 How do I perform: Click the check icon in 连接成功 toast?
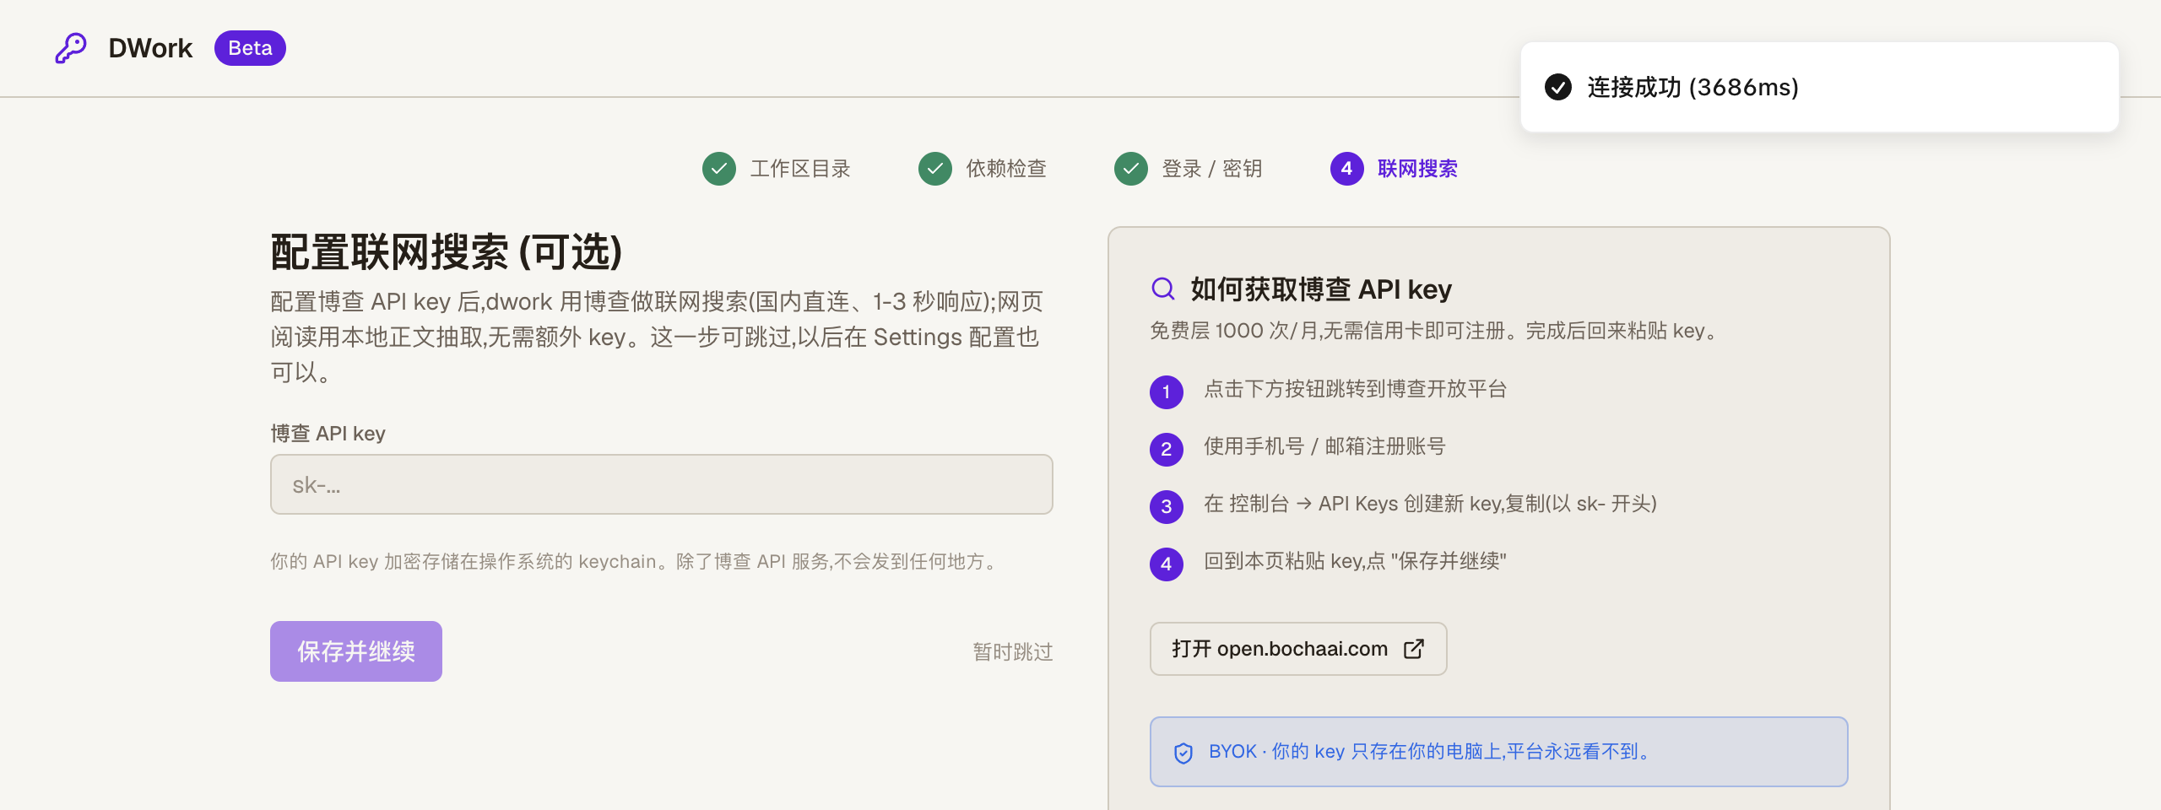point(1558,87)
